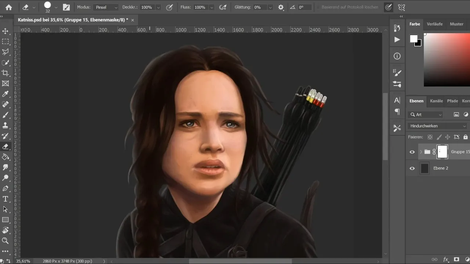The width and height of the screenshot is (470, 264).
Task: Select the Frame tool
Action: 6,84
